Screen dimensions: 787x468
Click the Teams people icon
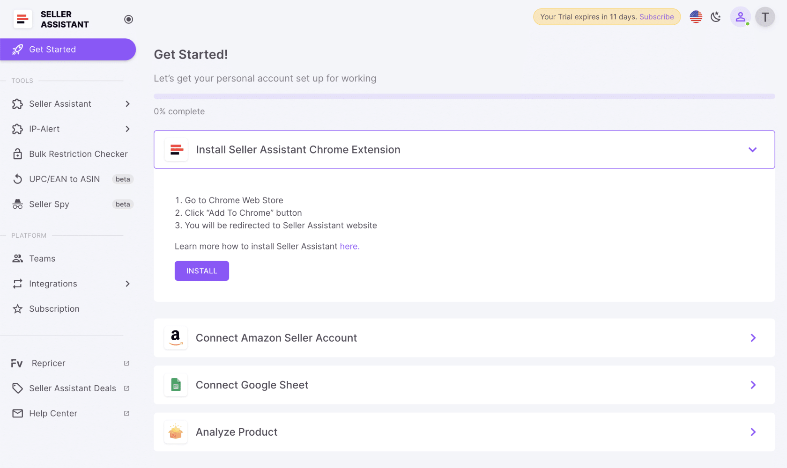pyautogui.click(x=17, y=259)
